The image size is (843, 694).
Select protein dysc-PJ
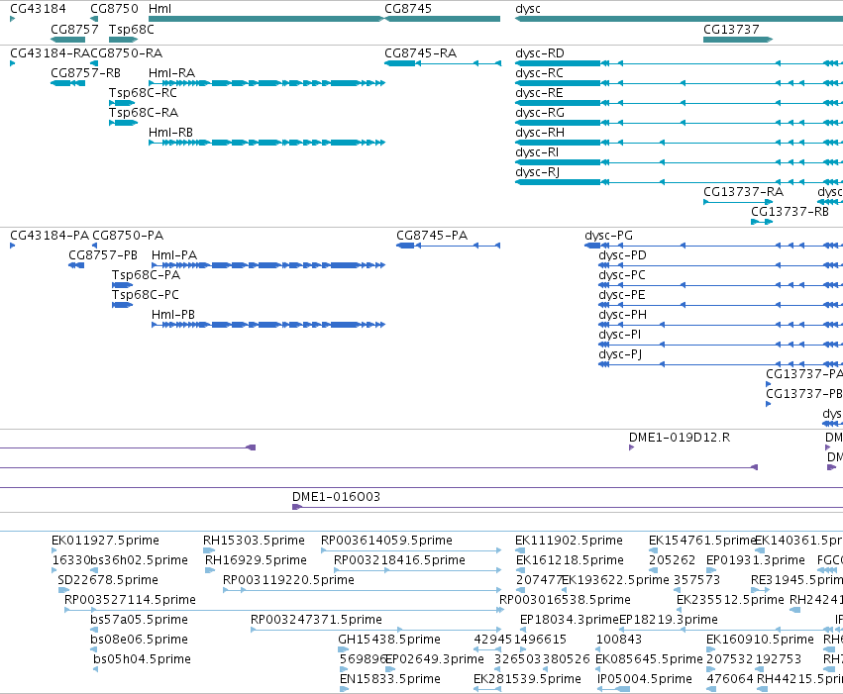[x=720, y=364]
